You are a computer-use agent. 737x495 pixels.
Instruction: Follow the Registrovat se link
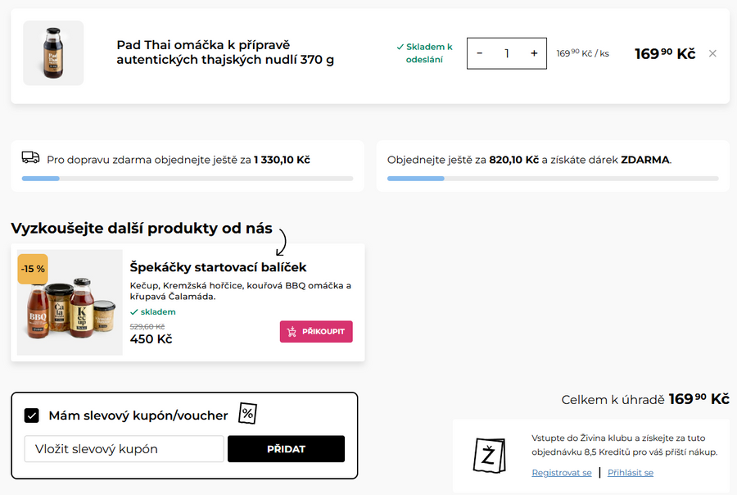(562, 473)
